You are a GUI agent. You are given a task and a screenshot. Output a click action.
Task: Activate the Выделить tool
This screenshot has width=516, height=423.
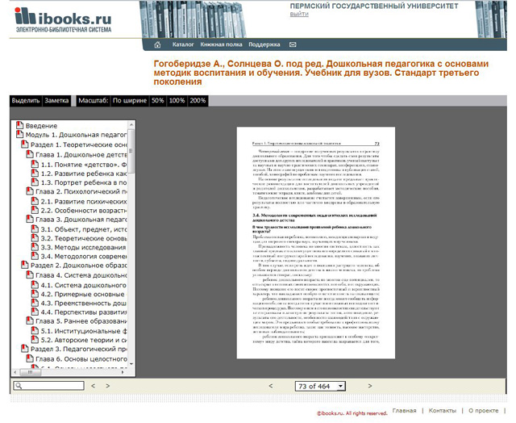(26, 100)
